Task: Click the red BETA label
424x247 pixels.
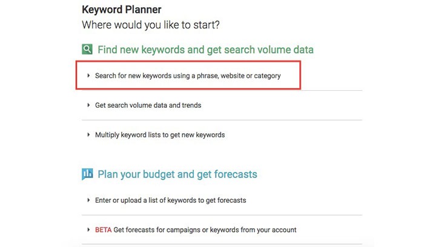Action: coord(104,229)
